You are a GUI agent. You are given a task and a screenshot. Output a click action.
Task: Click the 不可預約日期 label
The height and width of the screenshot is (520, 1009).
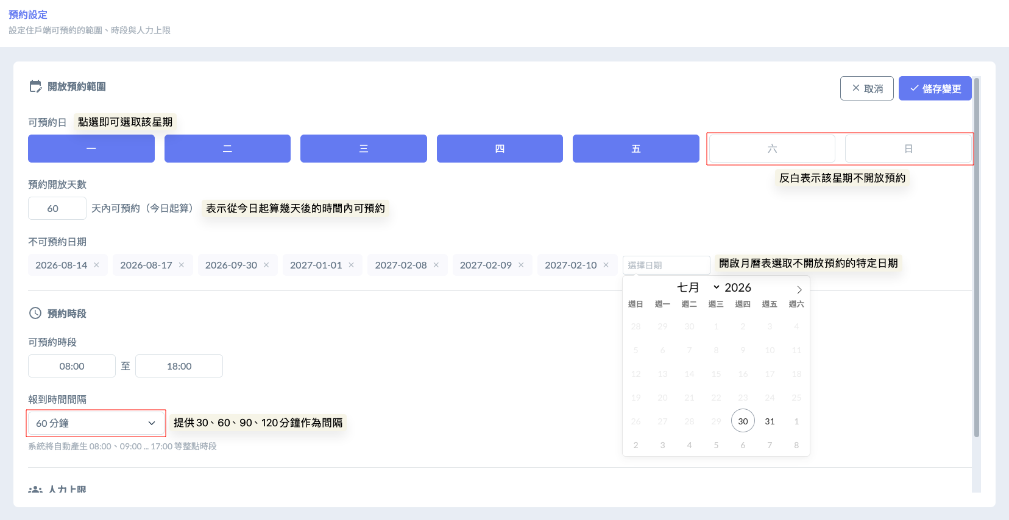pyautogui.click(x=57, y=242)
